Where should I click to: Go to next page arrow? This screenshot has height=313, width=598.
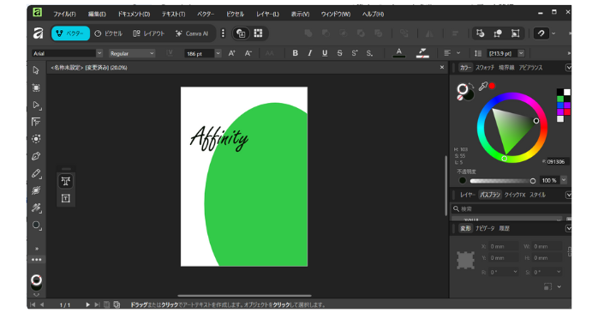tap(87, 304)
